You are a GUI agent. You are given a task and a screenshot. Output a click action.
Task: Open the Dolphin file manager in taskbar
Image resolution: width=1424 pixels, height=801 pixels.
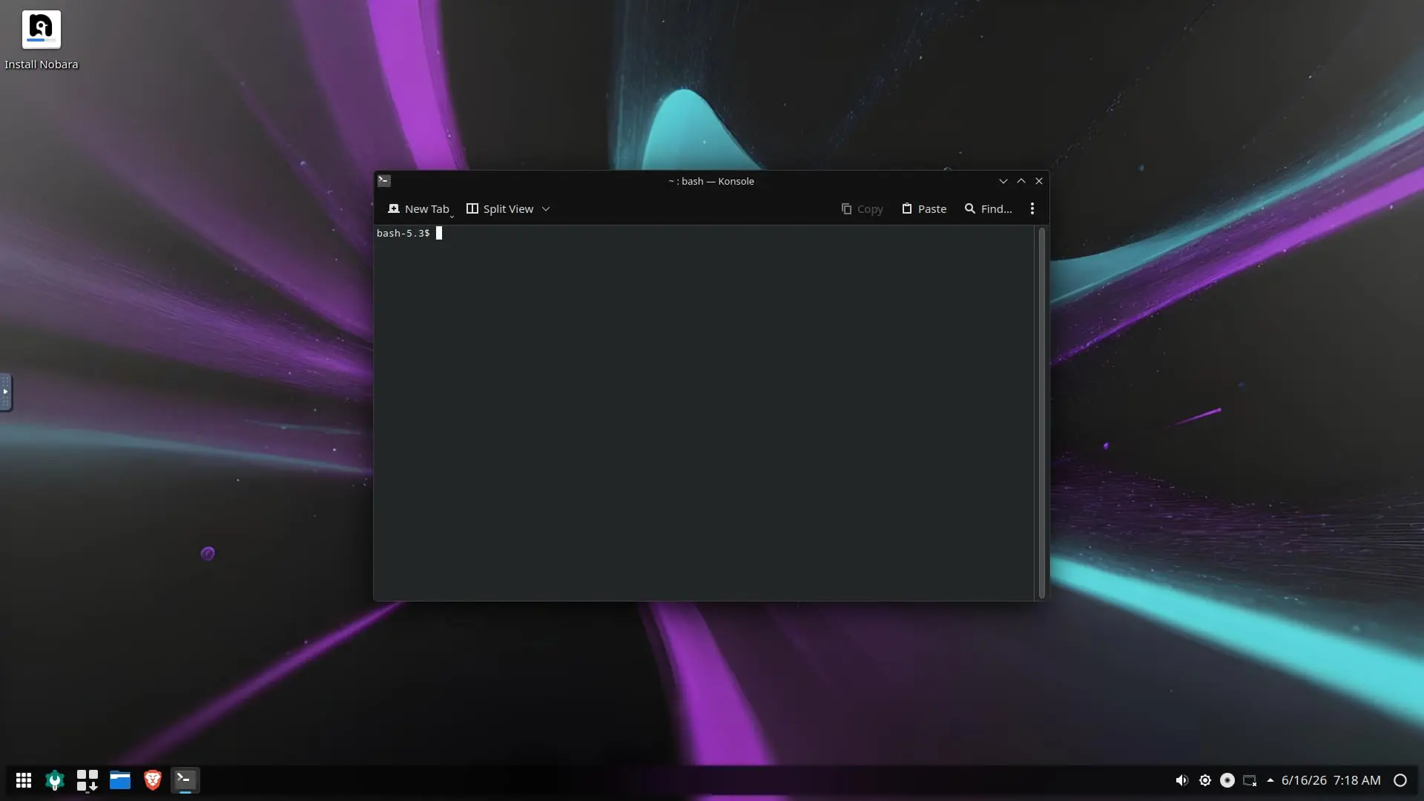coord(120,780)
